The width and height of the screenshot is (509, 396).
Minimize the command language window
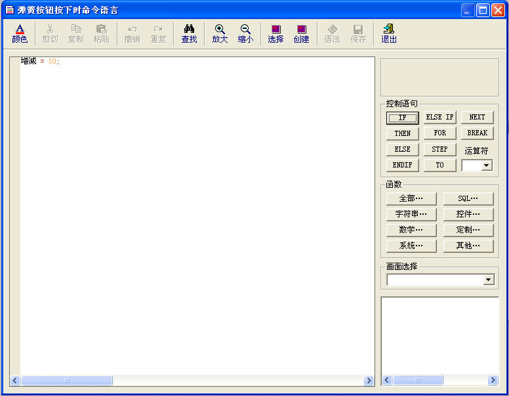pyautogui.click(x=468, y=11)
